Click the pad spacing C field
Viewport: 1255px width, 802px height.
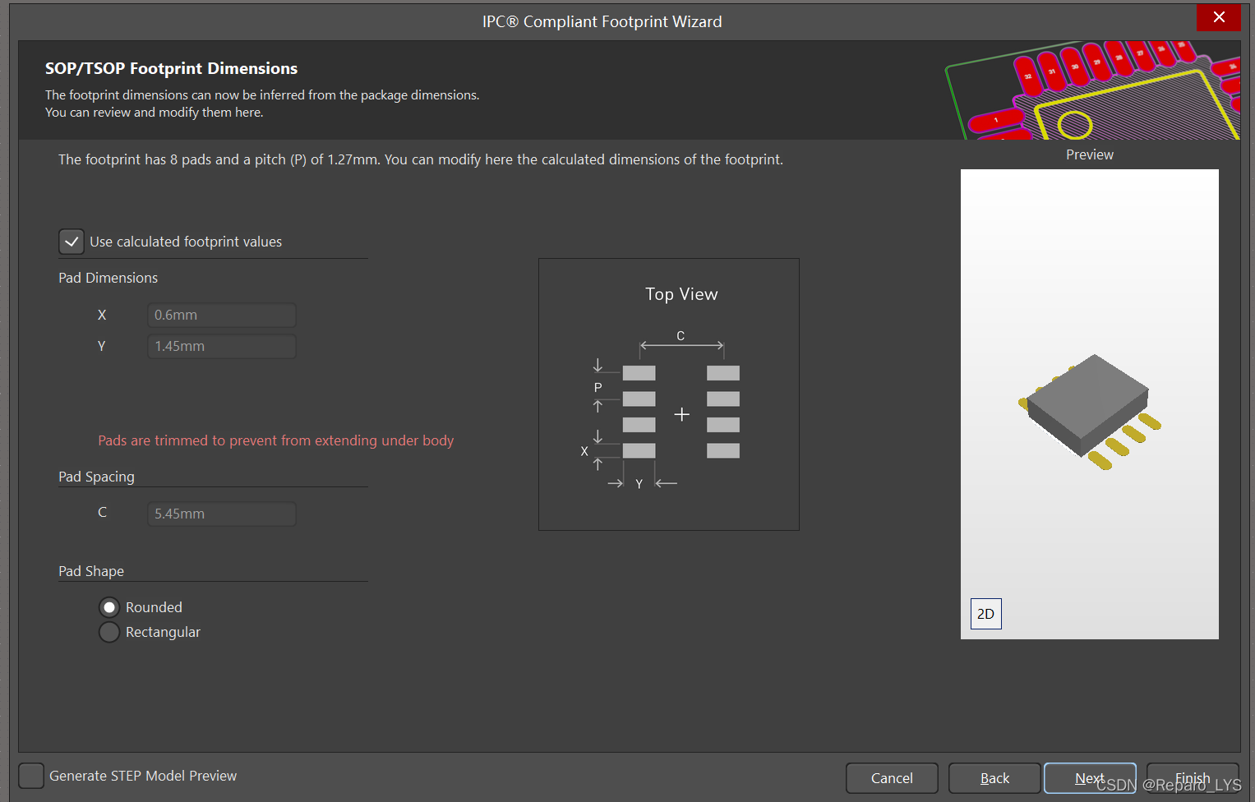[x=221, y=514]
